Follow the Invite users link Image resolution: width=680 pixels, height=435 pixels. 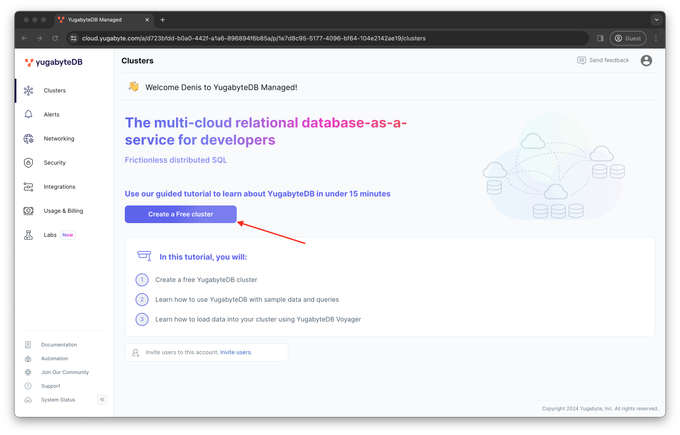tap(236, 352)
